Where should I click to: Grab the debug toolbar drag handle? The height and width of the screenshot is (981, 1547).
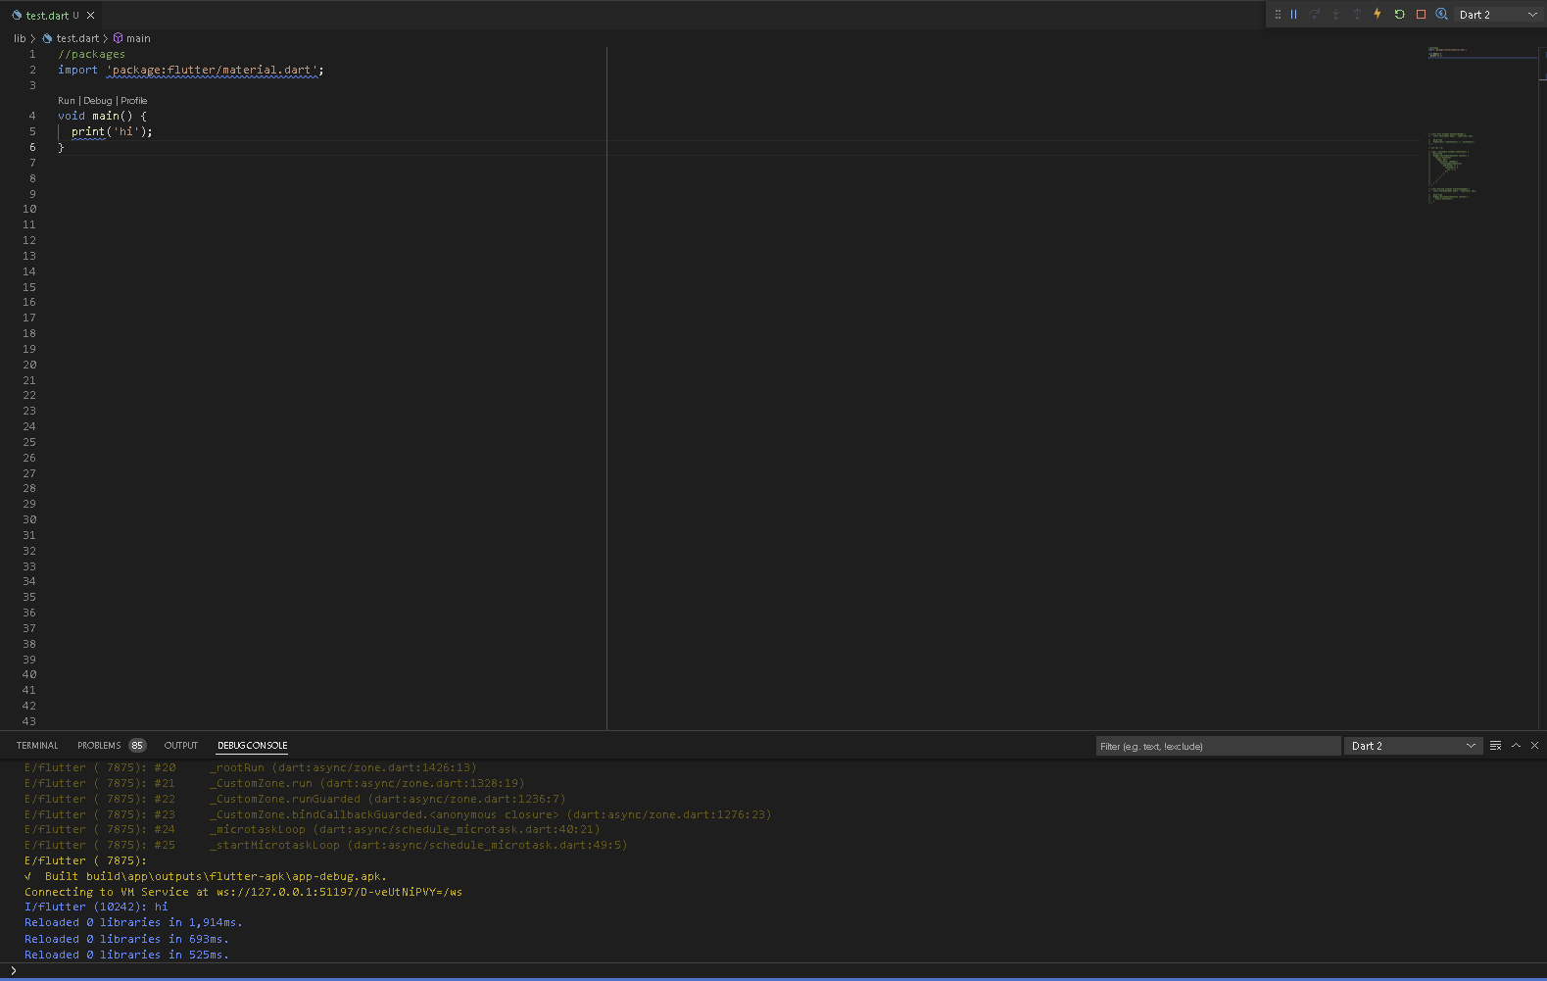(1278, 15)
